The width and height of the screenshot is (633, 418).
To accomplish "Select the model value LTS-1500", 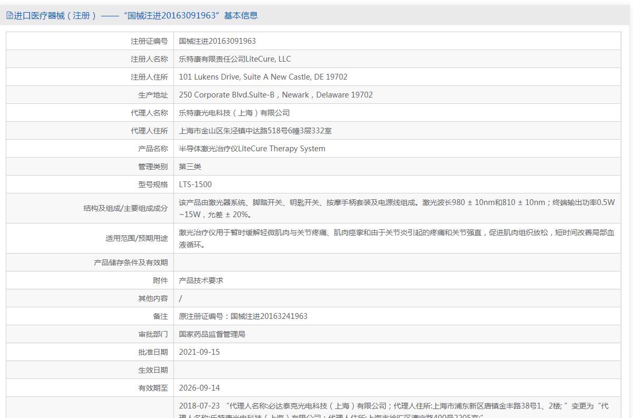I will (x=196, y=184).
